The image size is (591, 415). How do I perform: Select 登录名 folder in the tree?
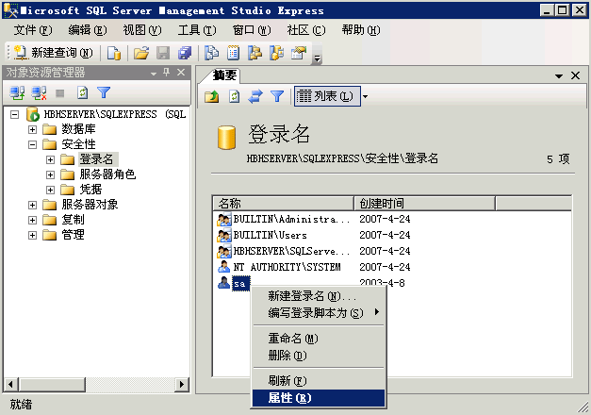[x=96, y=159]
